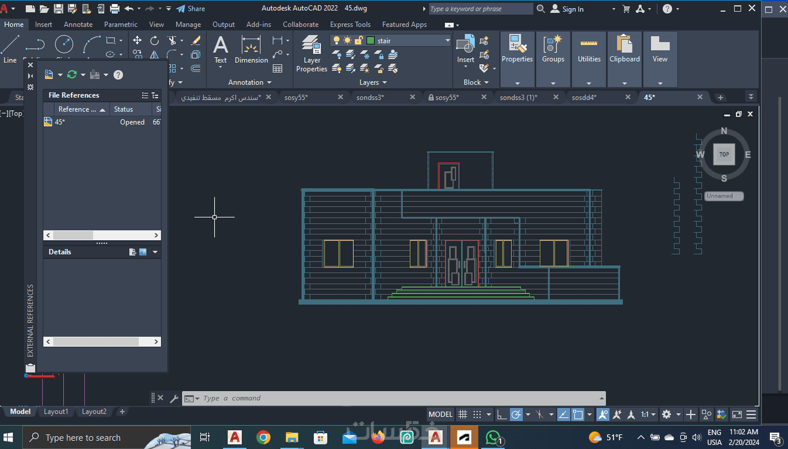The image size is (788, 449).
Task: Click the workspace switching gear icon
Action: [666, 414]
